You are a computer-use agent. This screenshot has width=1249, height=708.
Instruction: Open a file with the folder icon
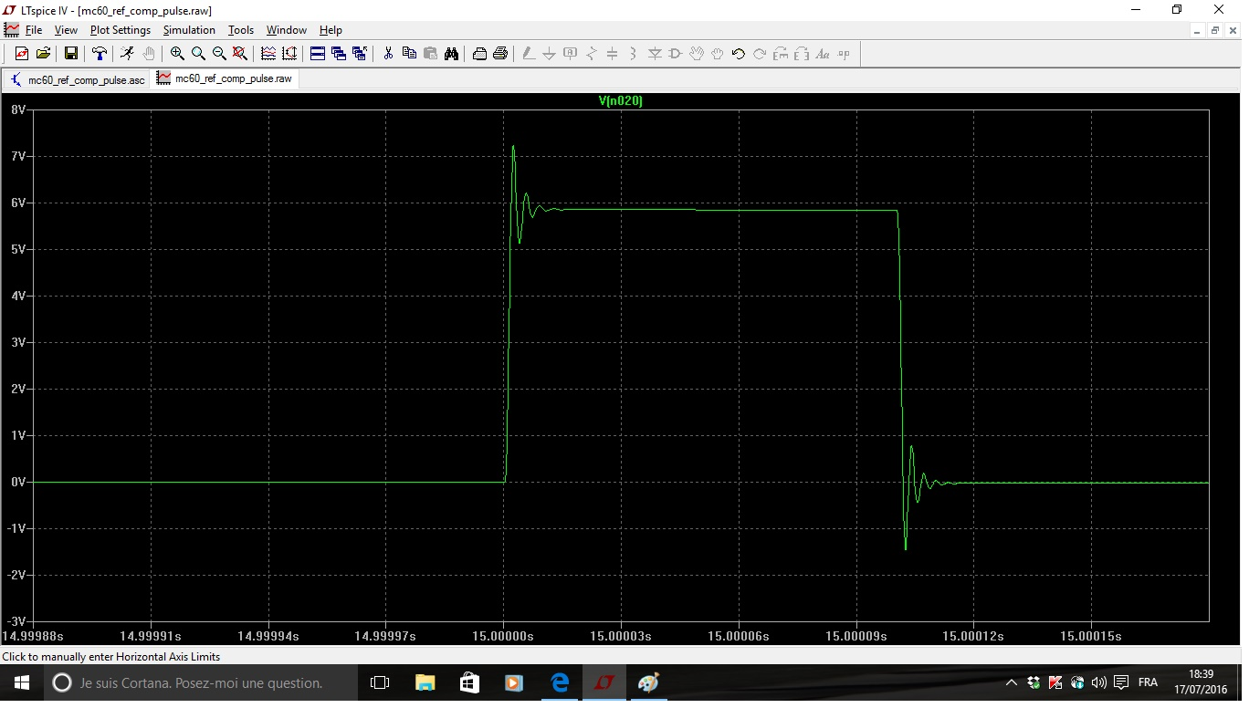(43, 54)
